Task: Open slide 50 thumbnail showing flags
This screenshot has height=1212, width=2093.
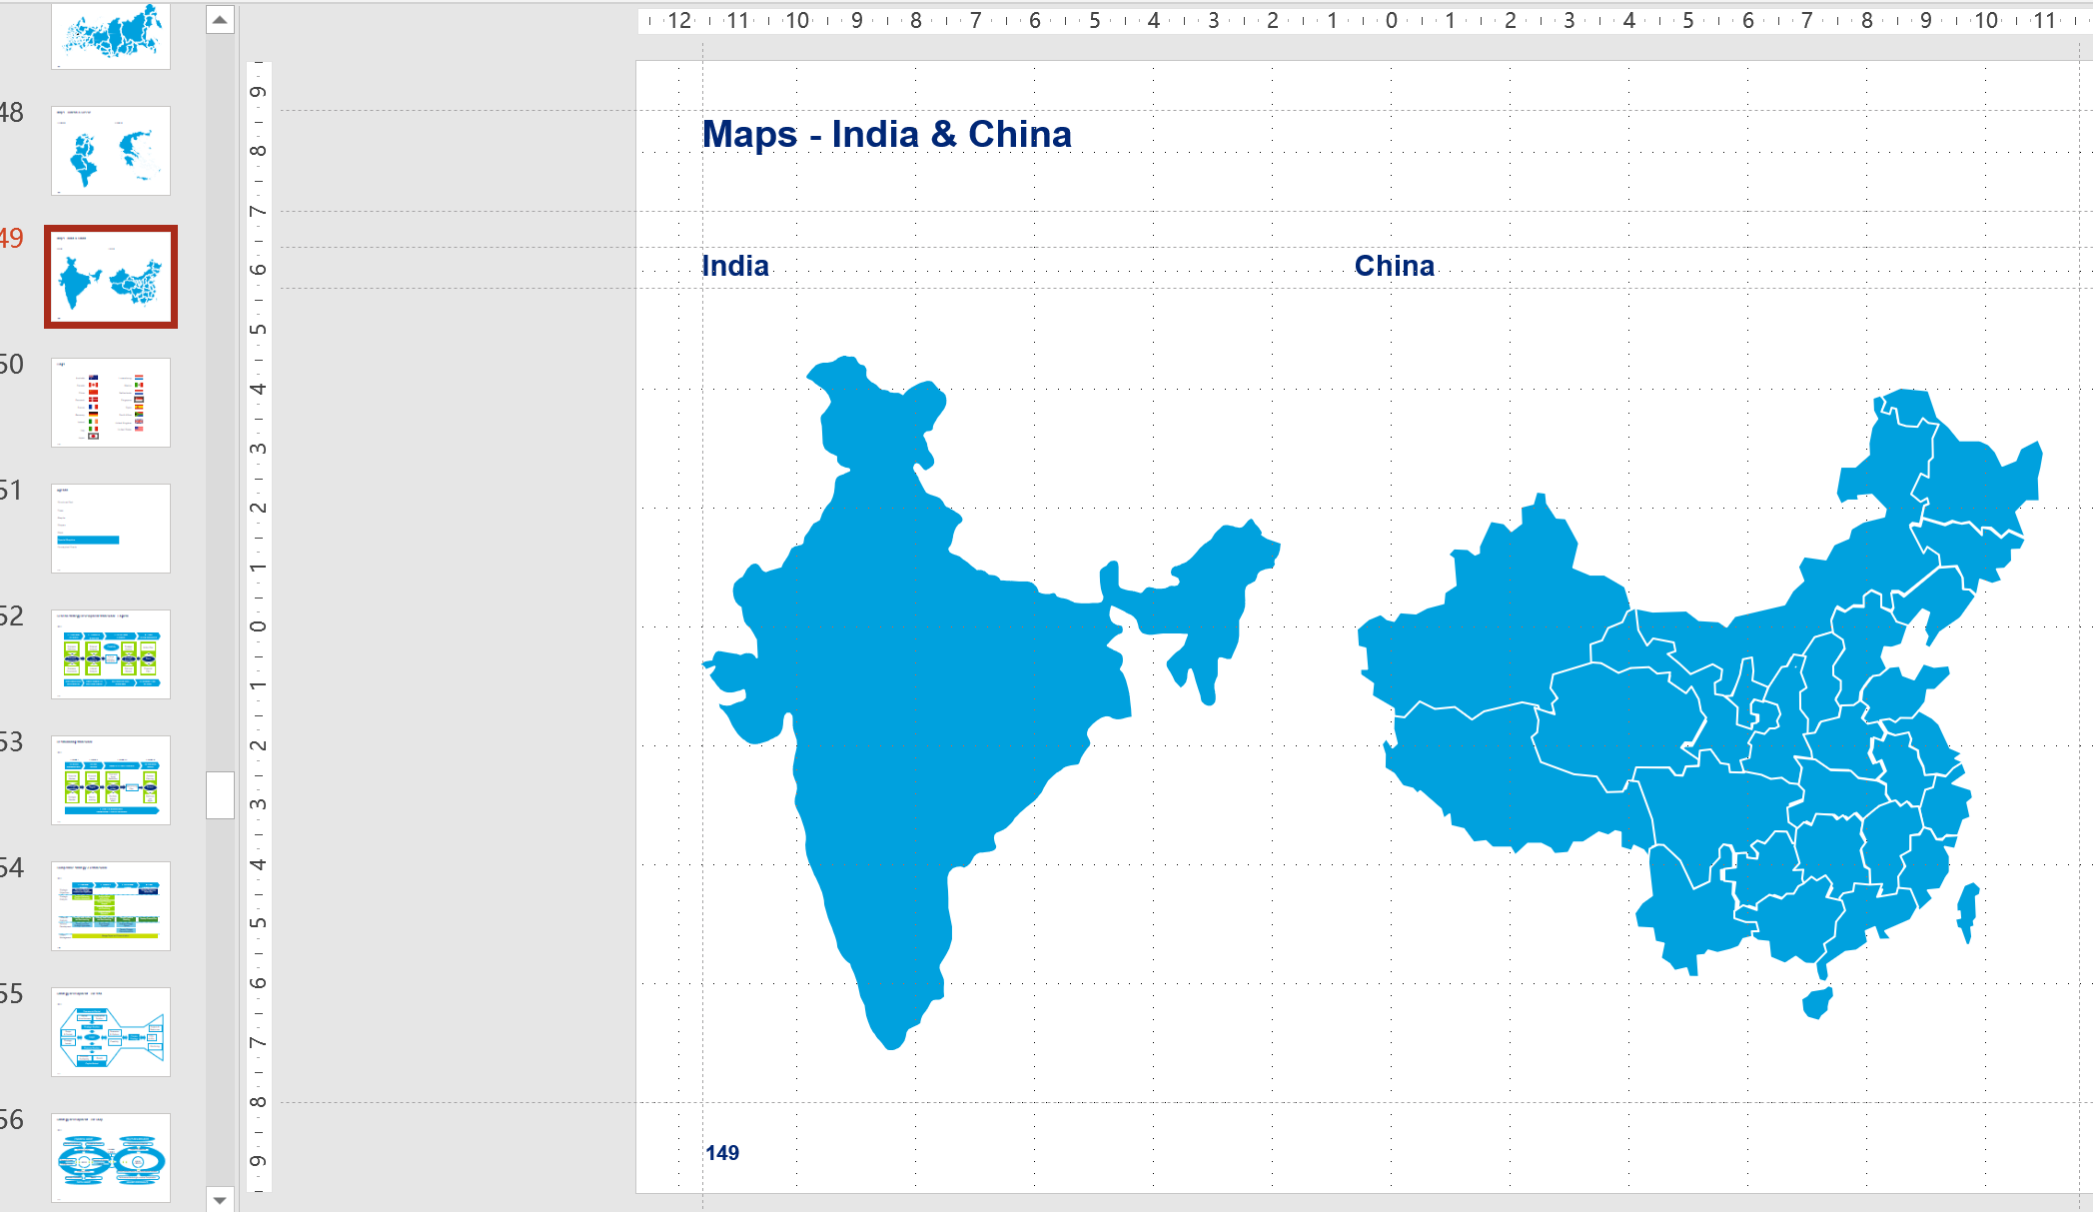Action: click(111, 403)
